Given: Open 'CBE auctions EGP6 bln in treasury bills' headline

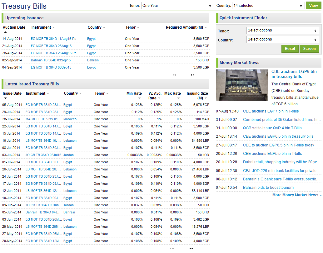Looking at the screenshot, I should [x=294, y=74].
